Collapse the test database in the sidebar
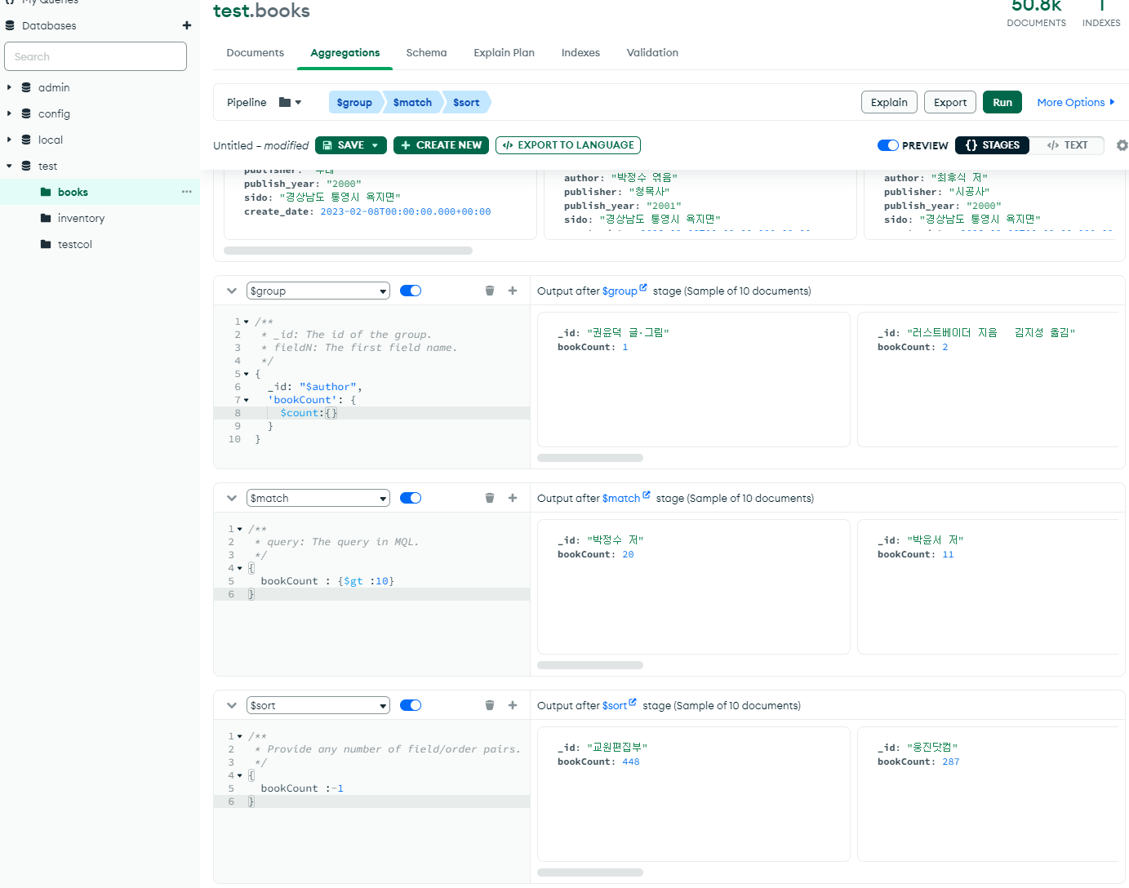Screen dimensions: 1129x888 pyautogui.click(x=8, y=166)
